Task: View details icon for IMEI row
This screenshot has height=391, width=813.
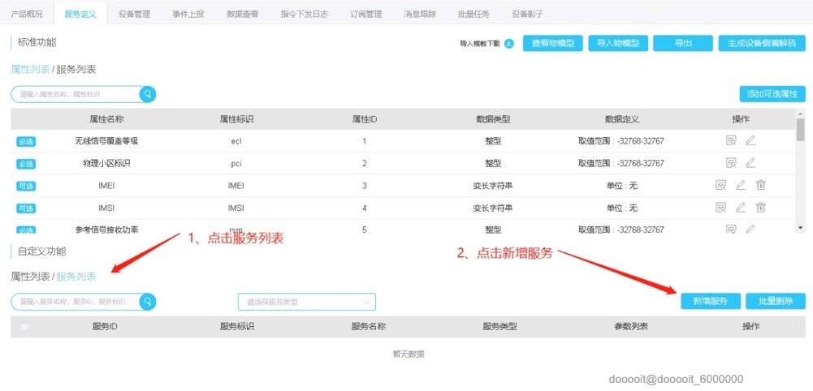Action: click(720, 185)
